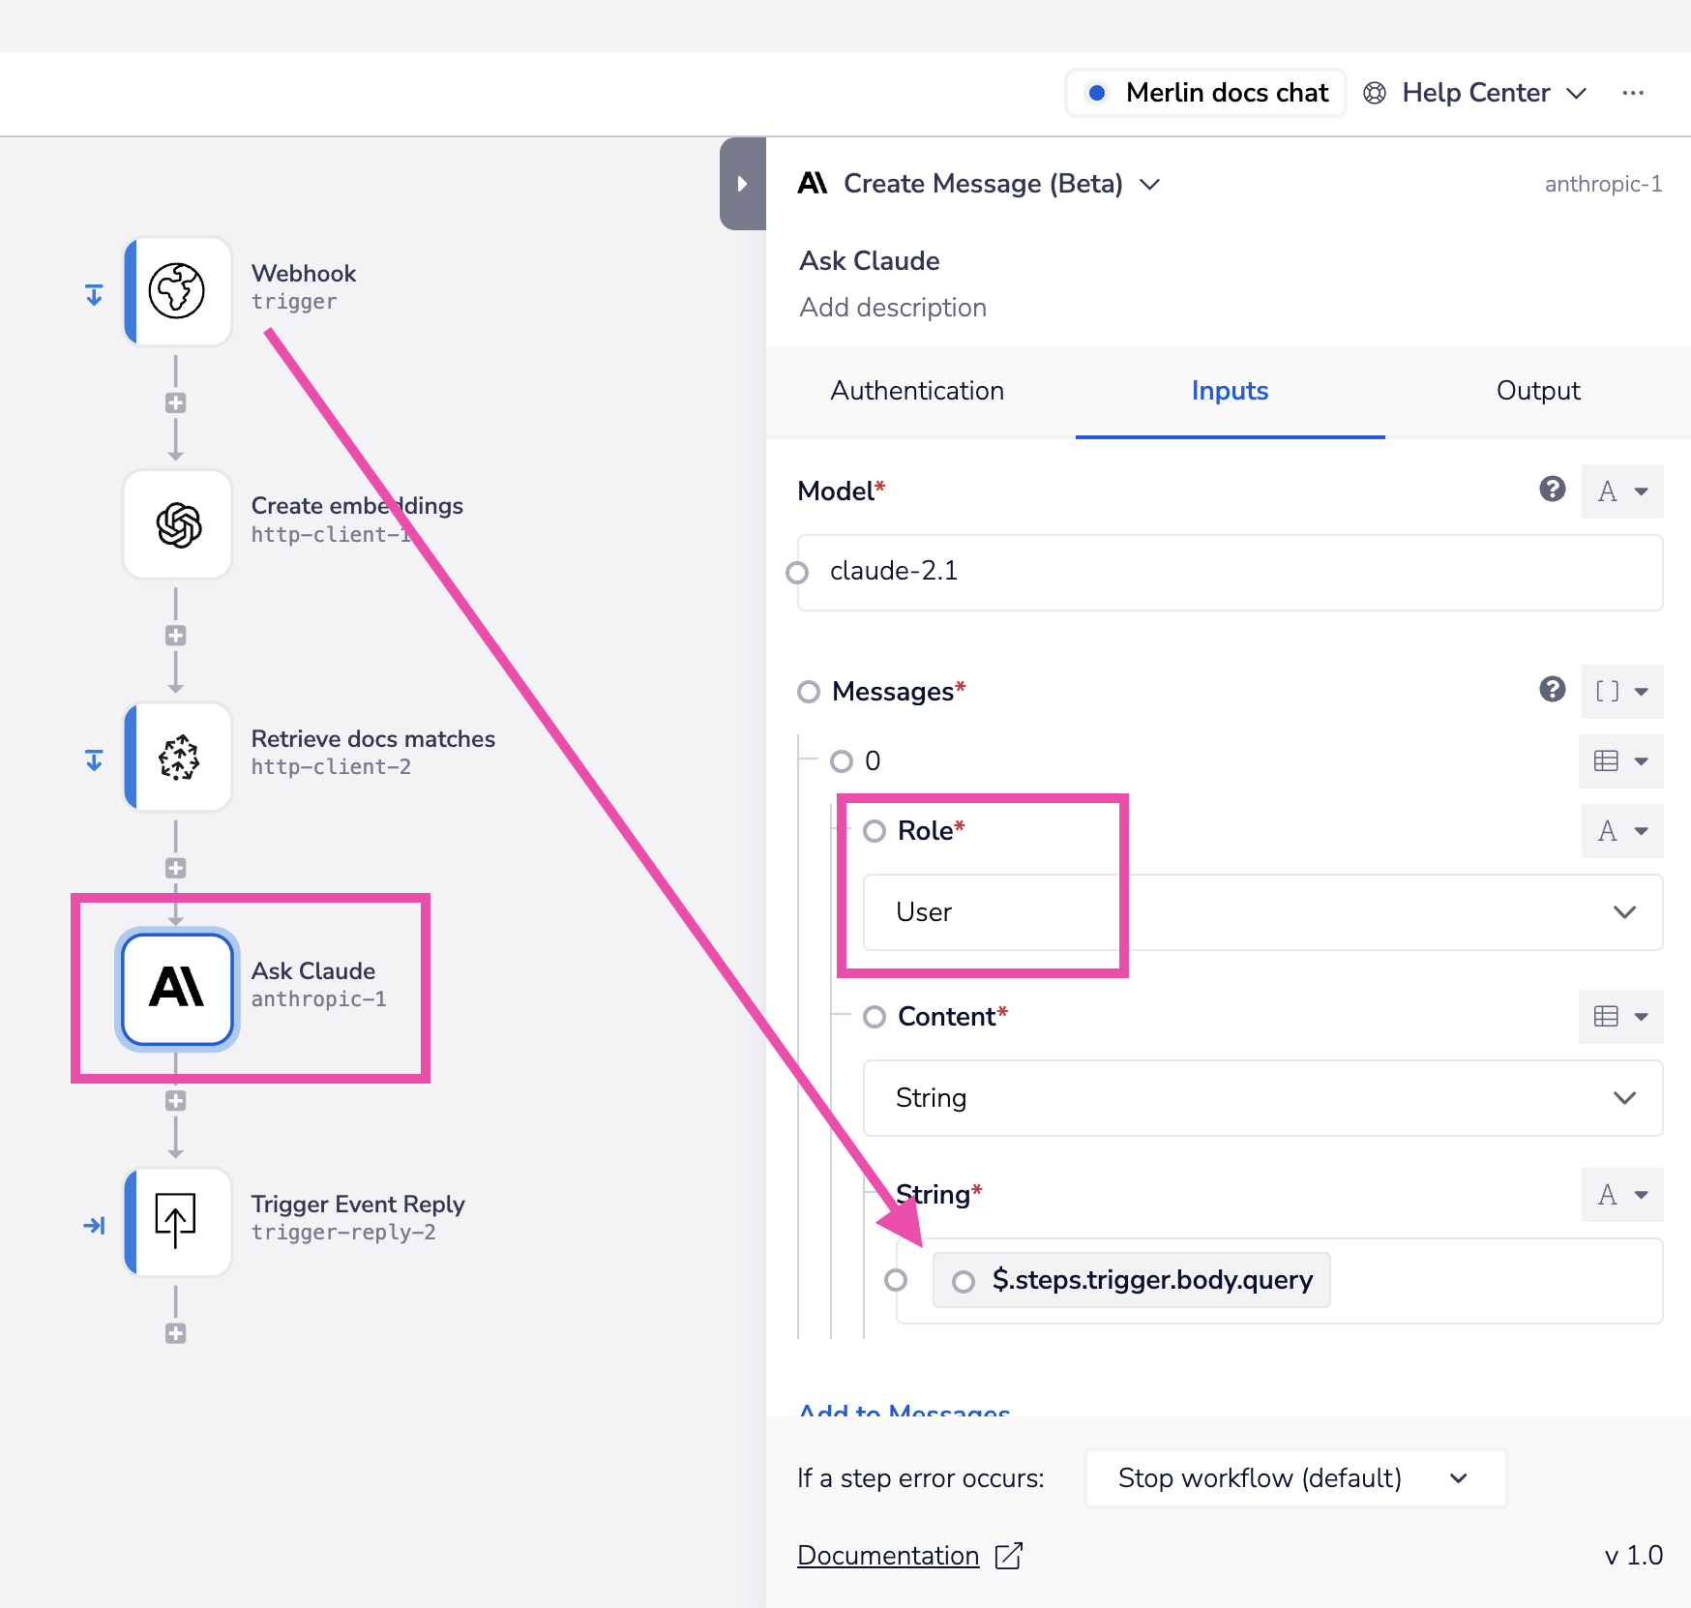The image size is (1691, 1608).
Task: Open the Role dropdown showing User
Action: (1261, 912)
